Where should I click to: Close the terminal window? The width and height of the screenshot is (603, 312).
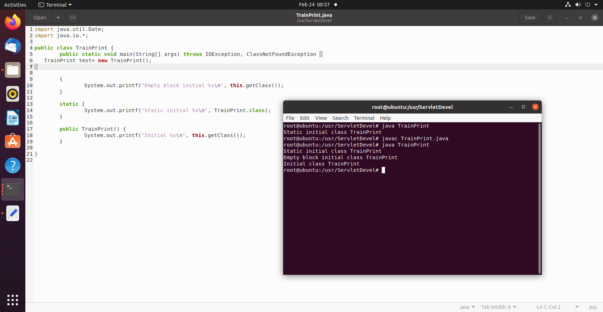pyautogui.click(x=535, y=107)
